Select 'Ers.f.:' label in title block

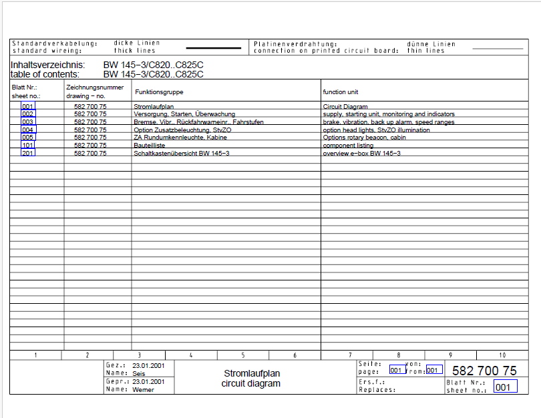click(372, 382)
